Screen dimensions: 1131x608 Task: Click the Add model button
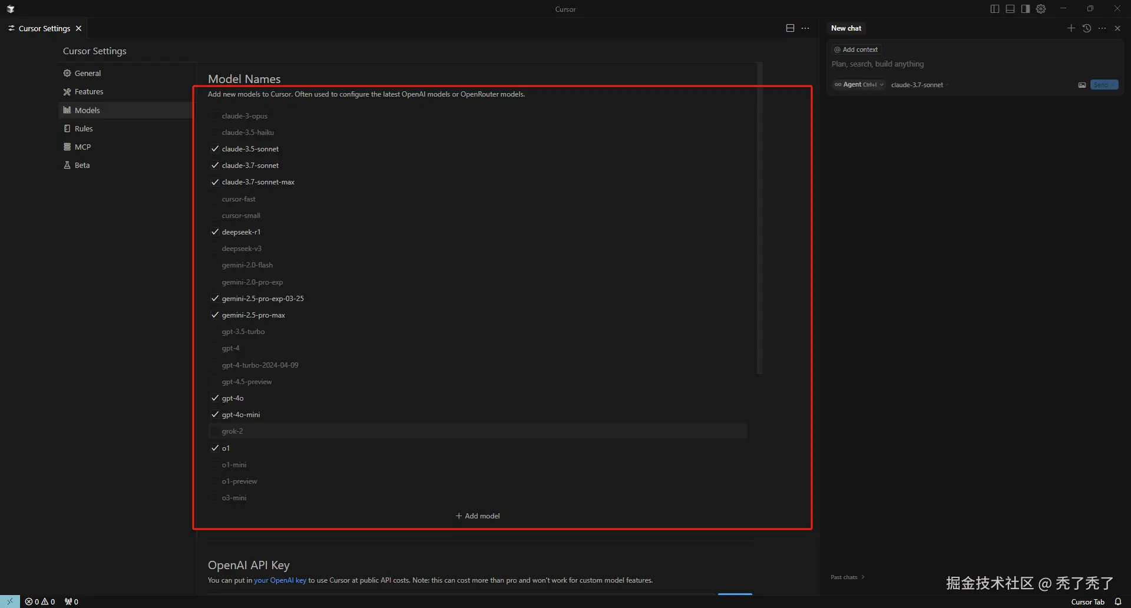coord(478,516)
